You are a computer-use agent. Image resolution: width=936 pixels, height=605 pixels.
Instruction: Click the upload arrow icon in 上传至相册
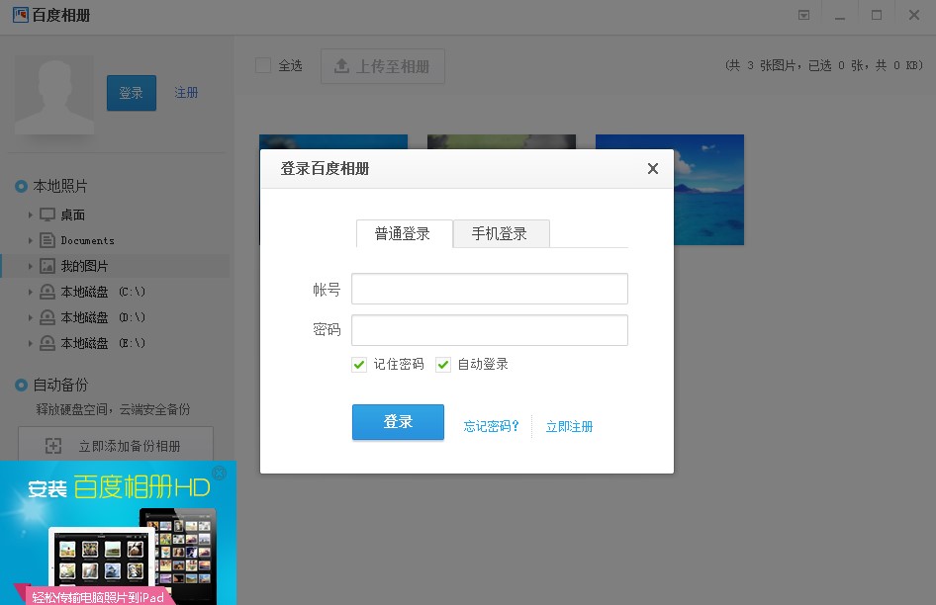(x=341, y=65)
